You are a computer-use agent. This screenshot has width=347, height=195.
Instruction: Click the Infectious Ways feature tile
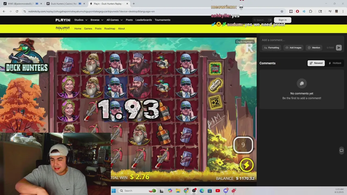(215, 69)
